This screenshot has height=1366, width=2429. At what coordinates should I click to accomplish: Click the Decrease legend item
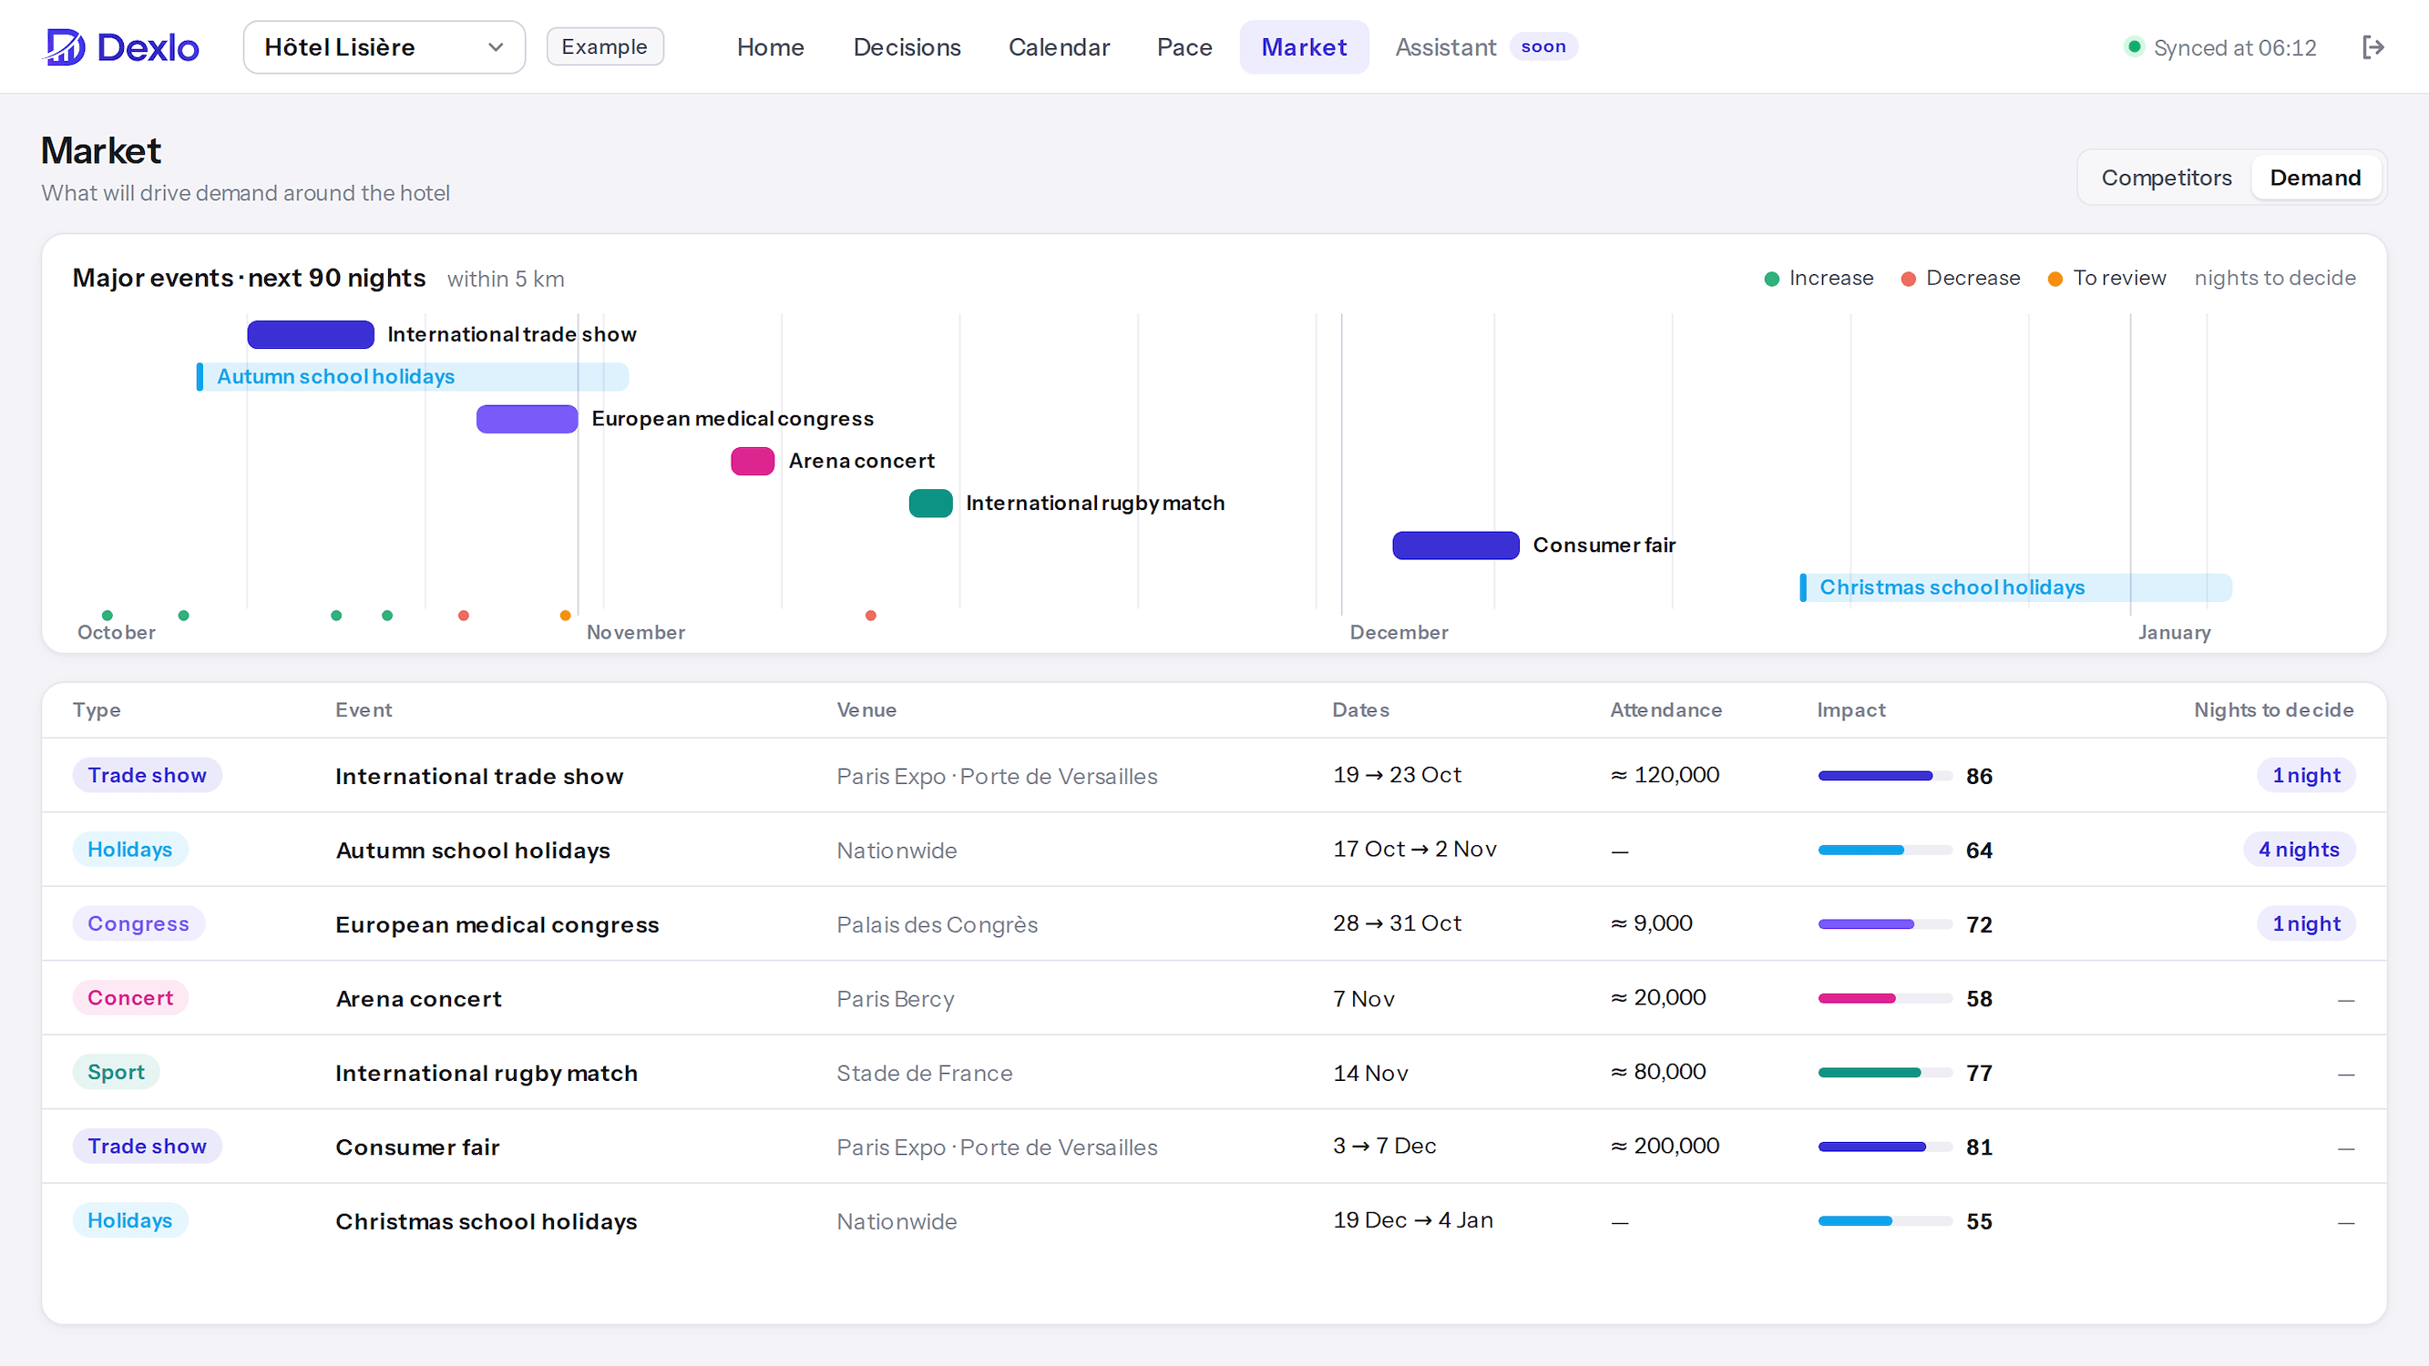(x=1961, y=278)
